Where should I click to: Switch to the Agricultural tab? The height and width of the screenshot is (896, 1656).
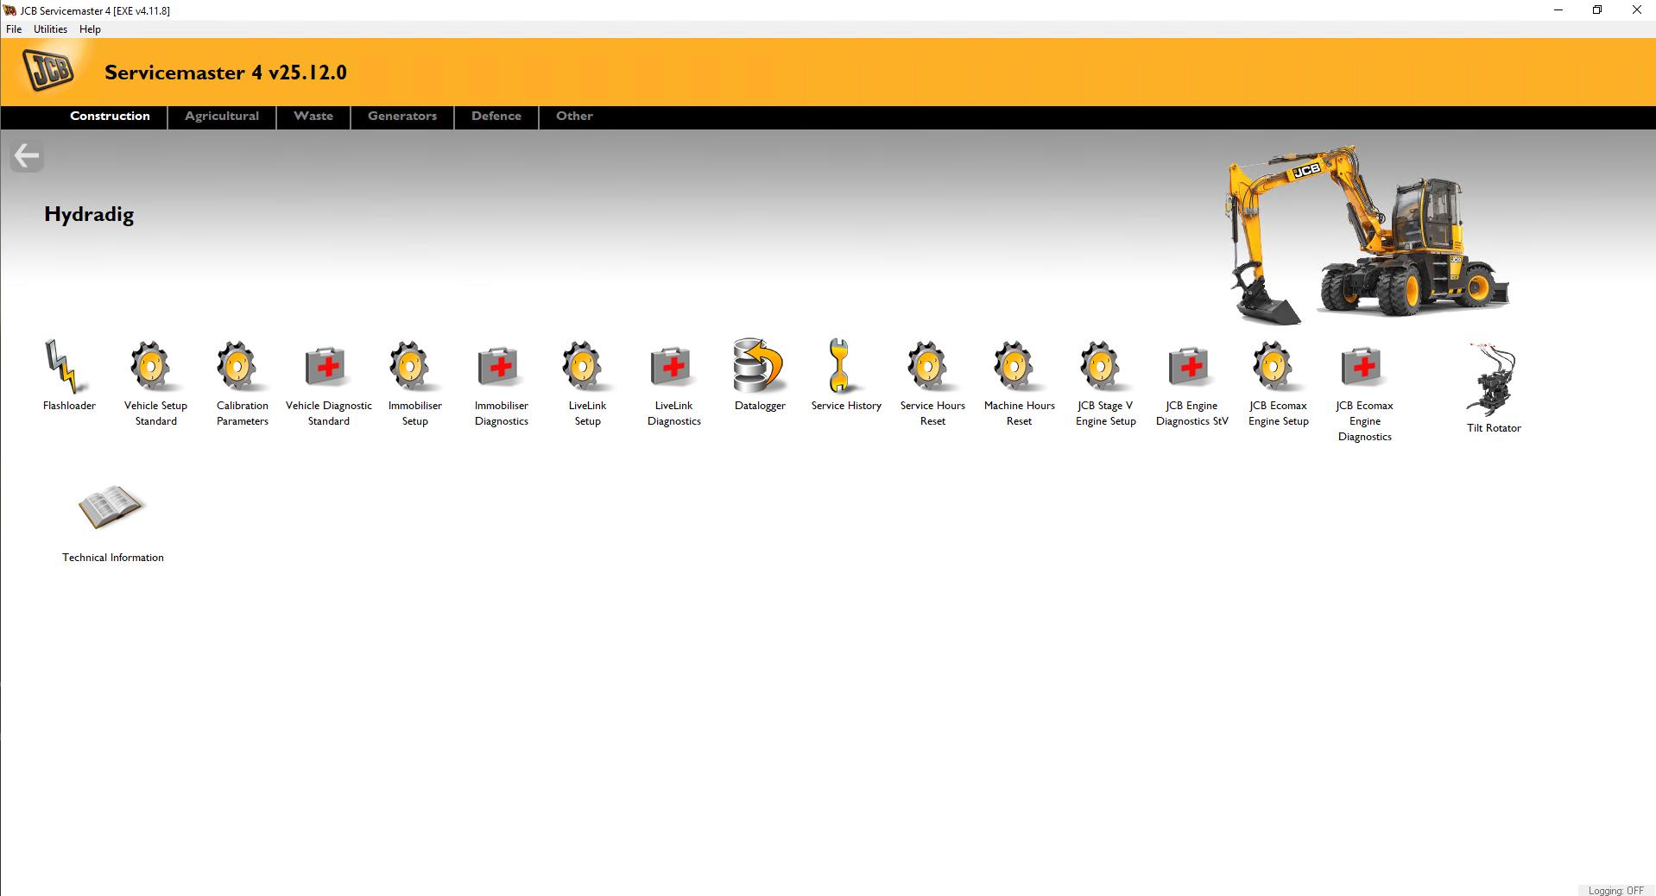[x=221, y=117]
